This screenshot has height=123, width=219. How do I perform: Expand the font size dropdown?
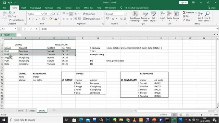click(x=51, y=14)
